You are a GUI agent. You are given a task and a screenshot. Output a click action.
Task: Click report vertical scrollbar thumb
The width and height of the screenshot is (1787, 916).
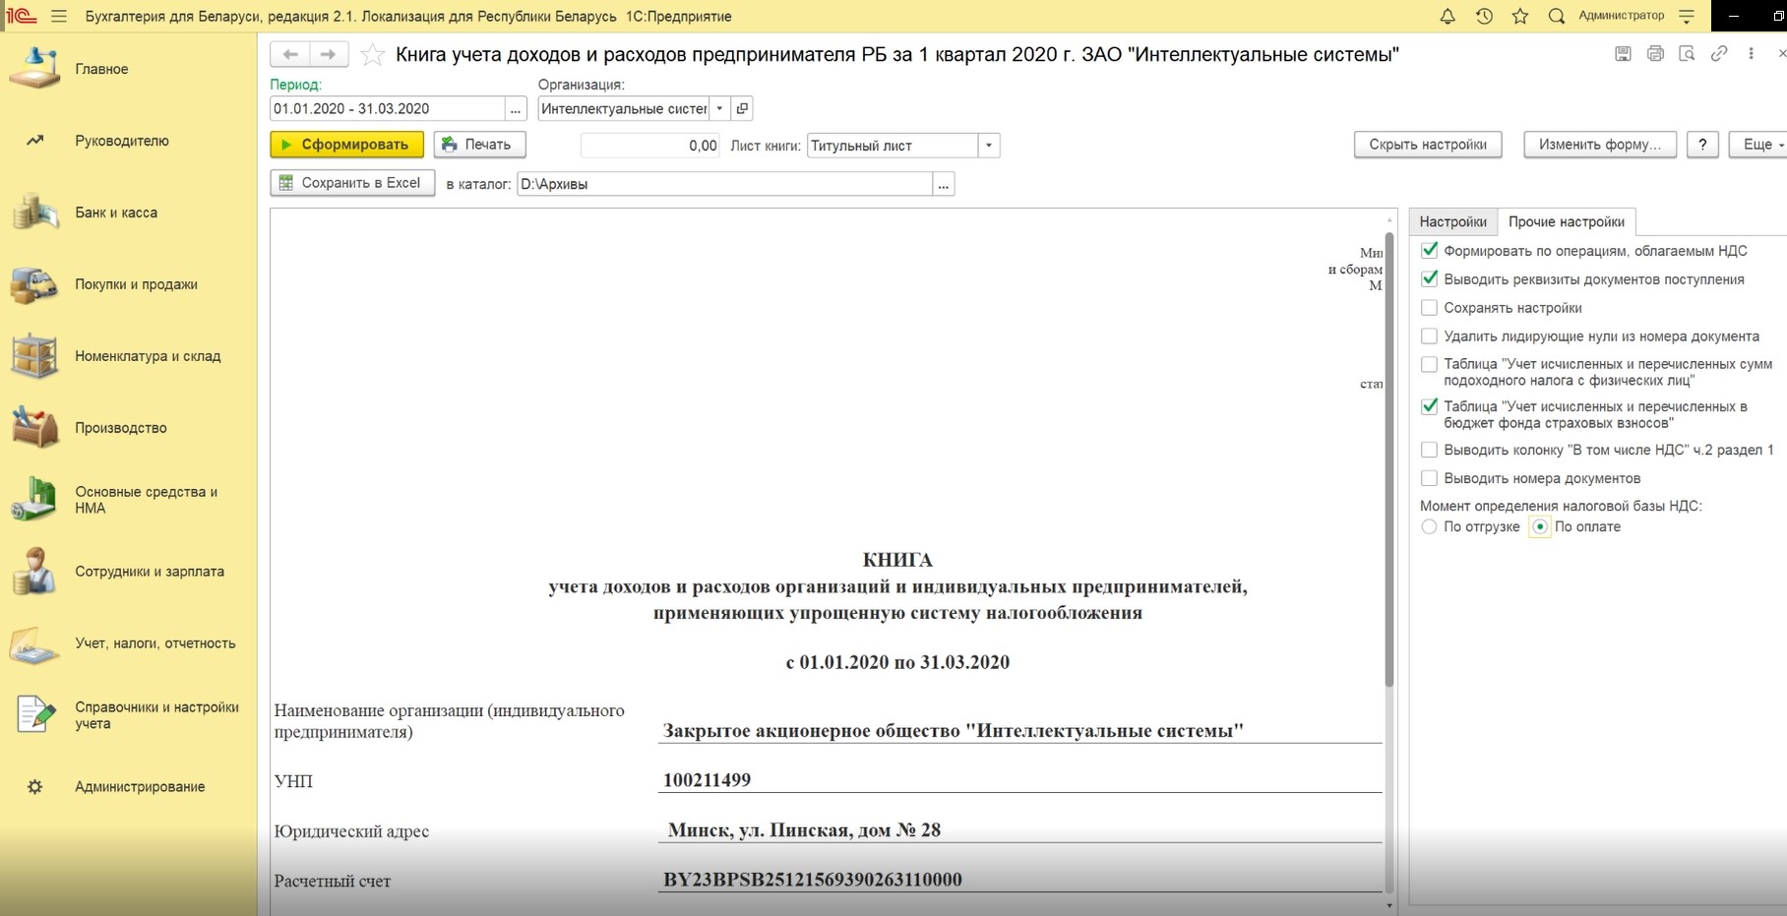click(x=1388, y=459)
